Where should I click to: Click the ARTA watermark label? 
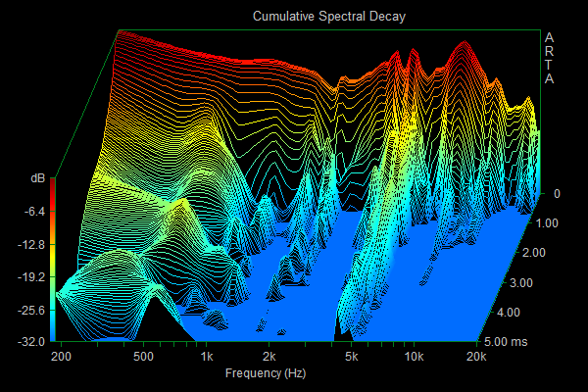point(550,59)
